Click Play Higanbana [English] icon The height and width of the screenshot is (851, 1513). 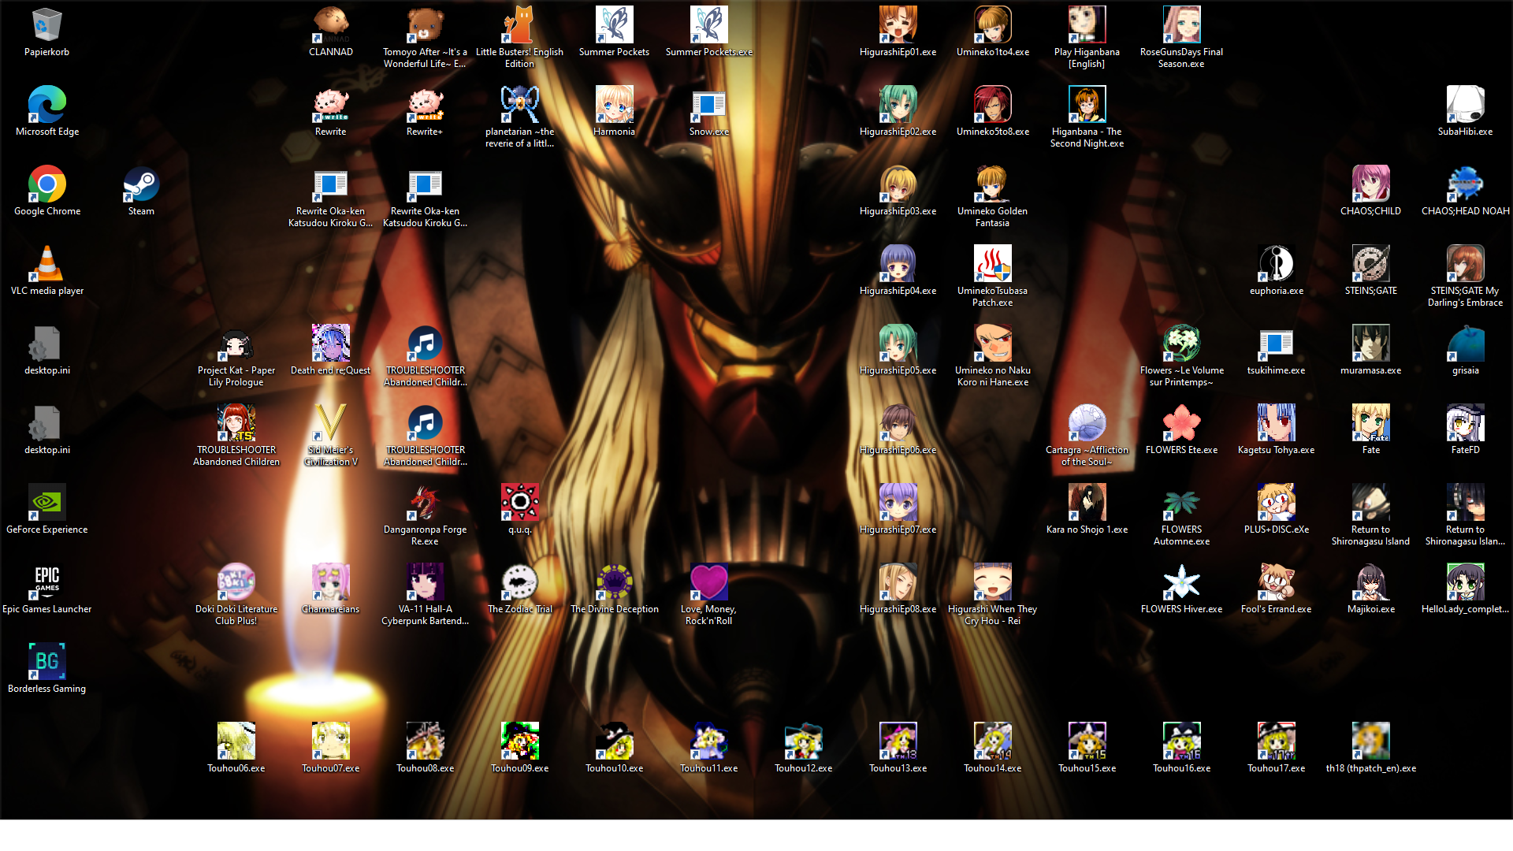coord(1087,25)
